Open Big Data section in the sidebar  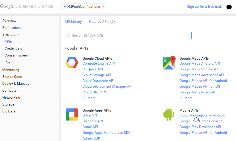[x=9, y=111]
